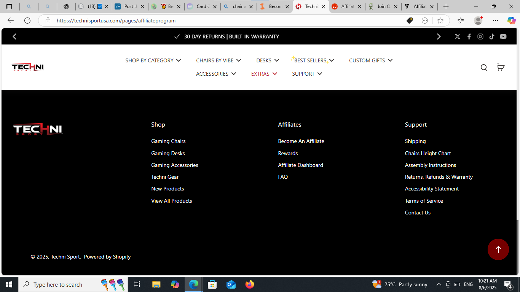520x292 pixels.
Task: Open Become An Affiliate link
Action: tap(301, 141)
